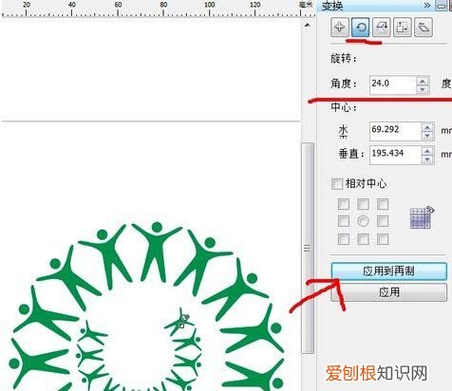Select the bottom-center anchor point checkbox
This screenshot has height=391, width=452.
(363, 239)
